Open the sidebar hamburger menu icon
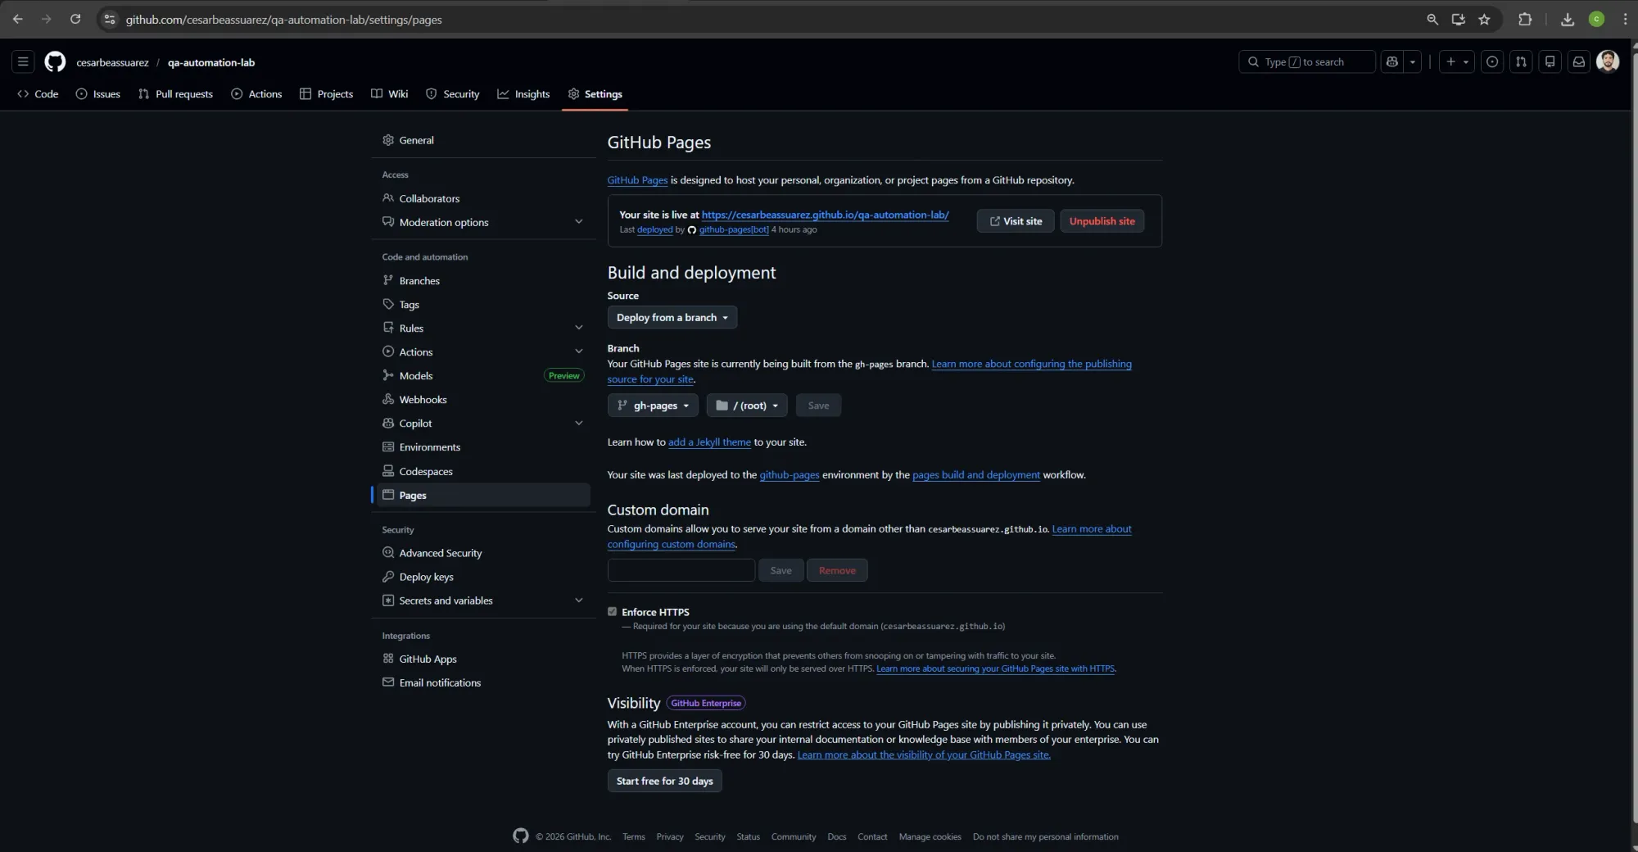Viewport: 1638px width, 852px height. [x=22, y=61]
